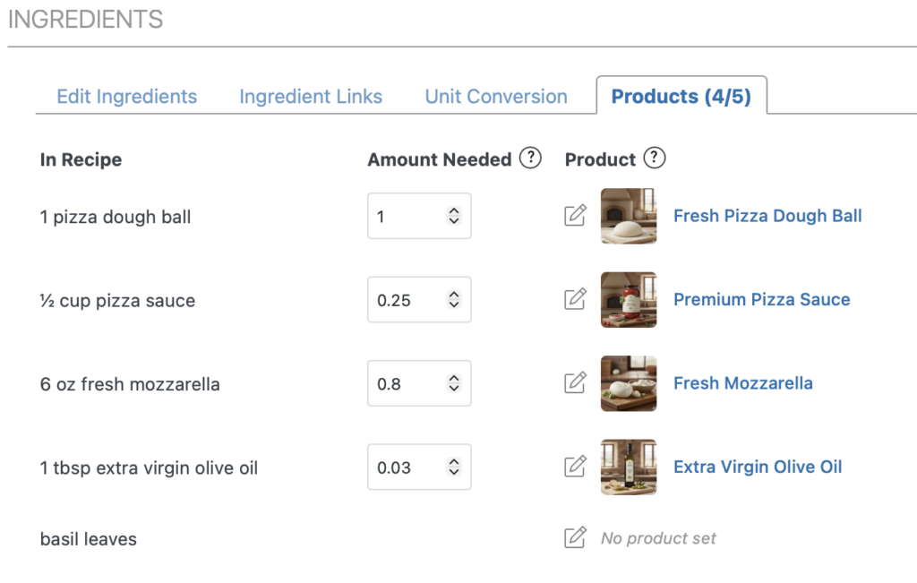The height and width of the screenshot is (583, 917).
Task: Show help for Product column
Action: 656,159
